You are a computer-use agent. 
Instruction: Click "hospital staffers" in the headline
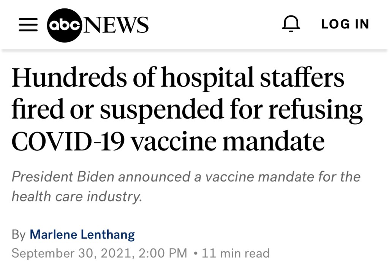(x=252, y=78)
